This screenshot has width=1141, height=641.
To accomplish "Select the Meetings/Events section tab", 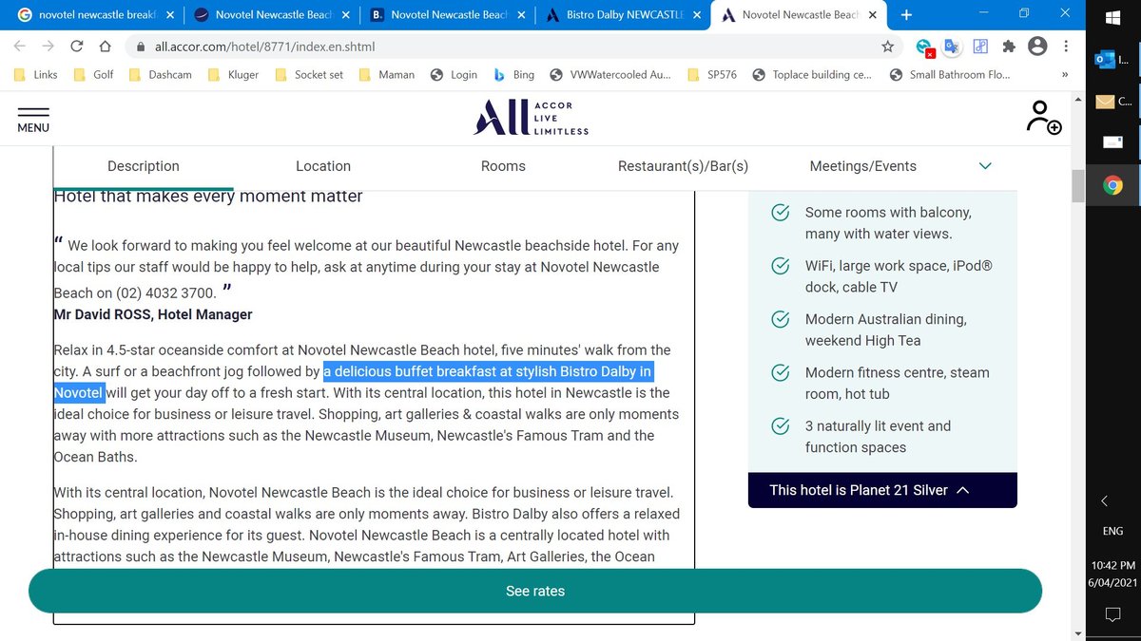I will 863,166.
